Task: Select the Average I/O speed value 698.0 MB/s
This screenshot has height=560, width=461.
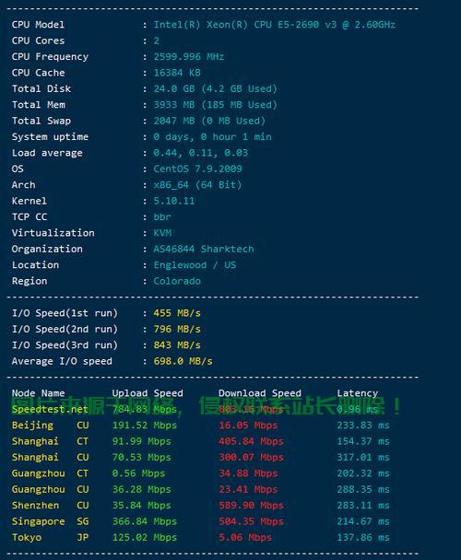Action: [183, 361]
